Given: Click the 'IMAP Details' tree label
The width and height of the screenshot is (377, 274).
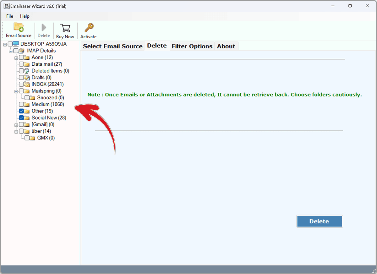Looking at the screenshot, I should (41, 51).
